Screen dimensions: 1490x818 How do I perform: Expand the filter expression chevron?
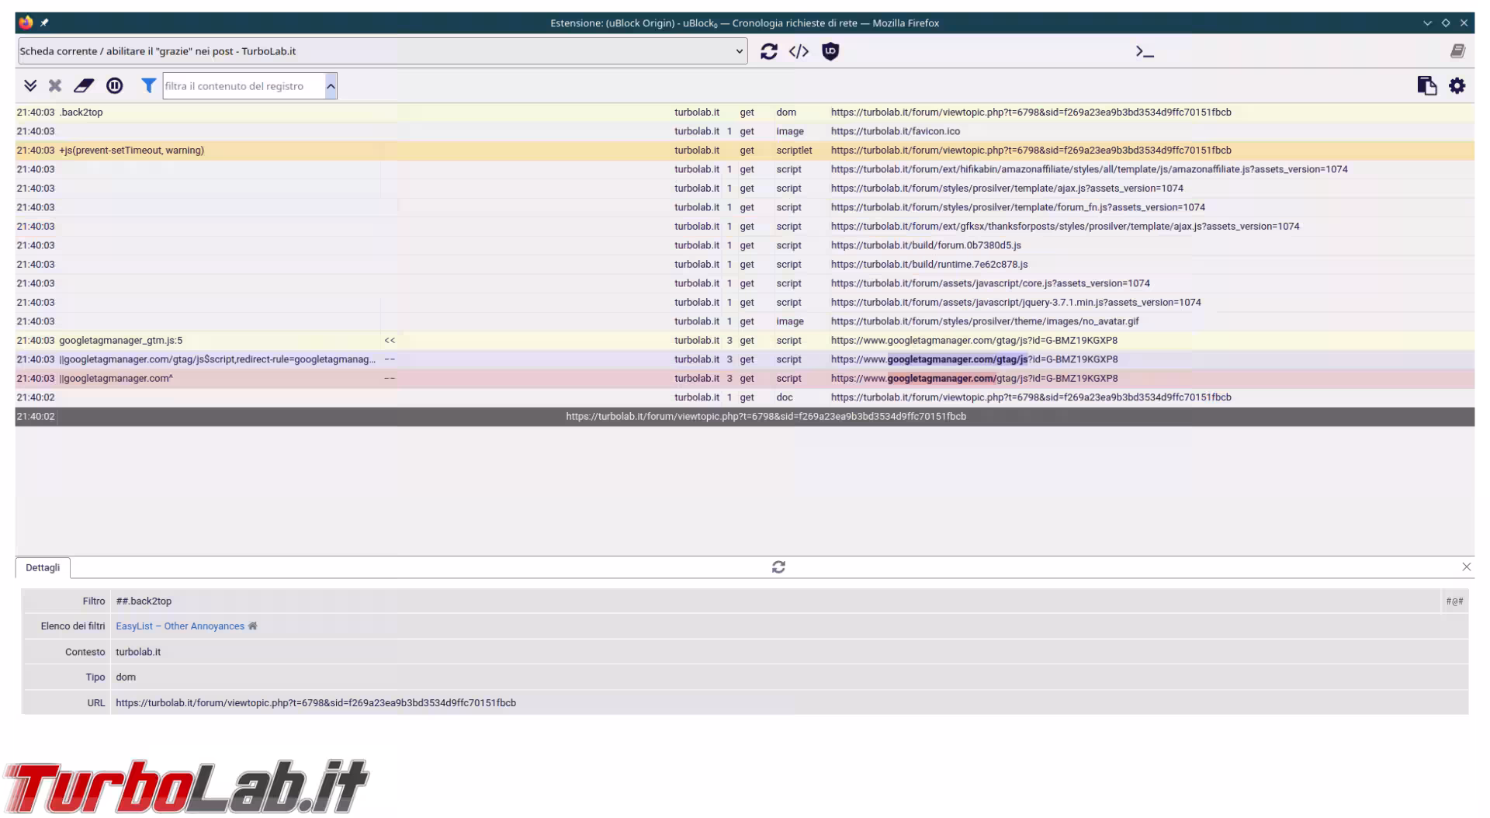click(331, 86)
